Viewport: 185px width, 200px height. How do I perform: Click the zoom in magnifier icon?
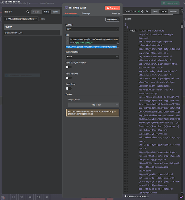pos(22,197)
